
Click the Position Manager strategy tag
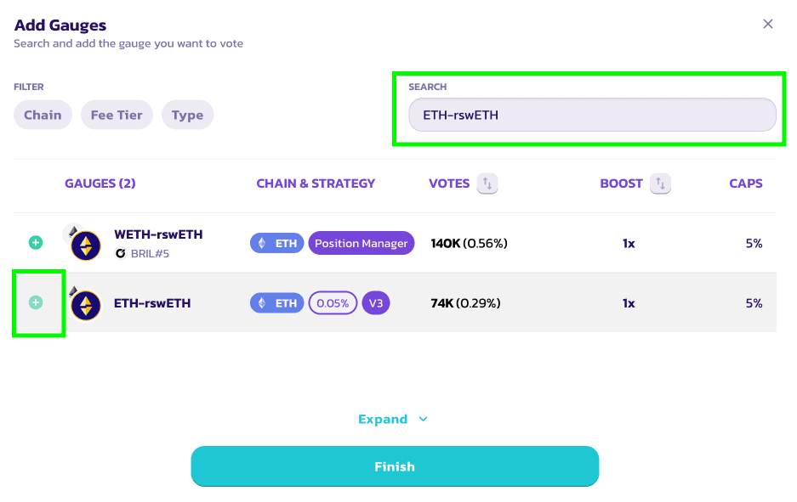click(361, 243)
